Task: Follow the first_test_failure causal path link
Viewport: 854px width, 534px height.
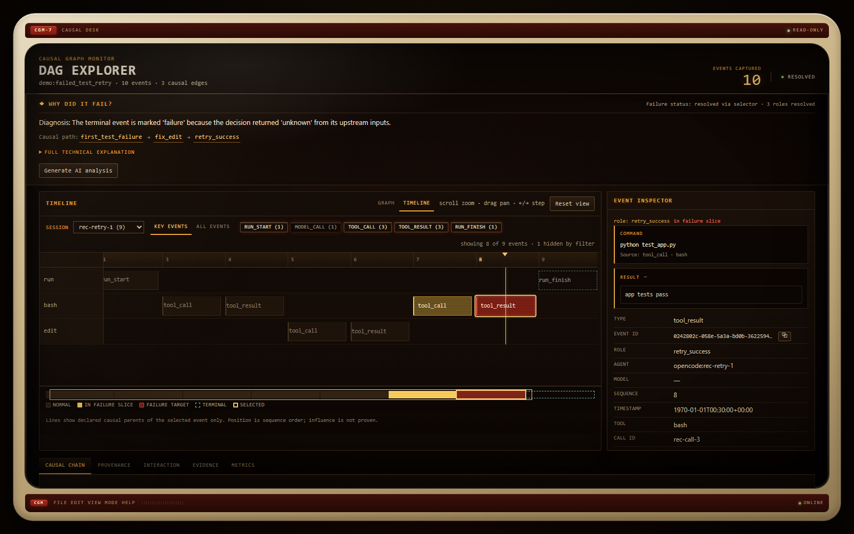Action: (112, 137)
